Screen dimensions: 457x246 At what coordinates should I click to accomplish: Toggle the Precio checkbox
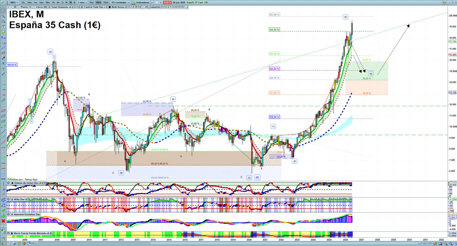click(x=19, y=7)
